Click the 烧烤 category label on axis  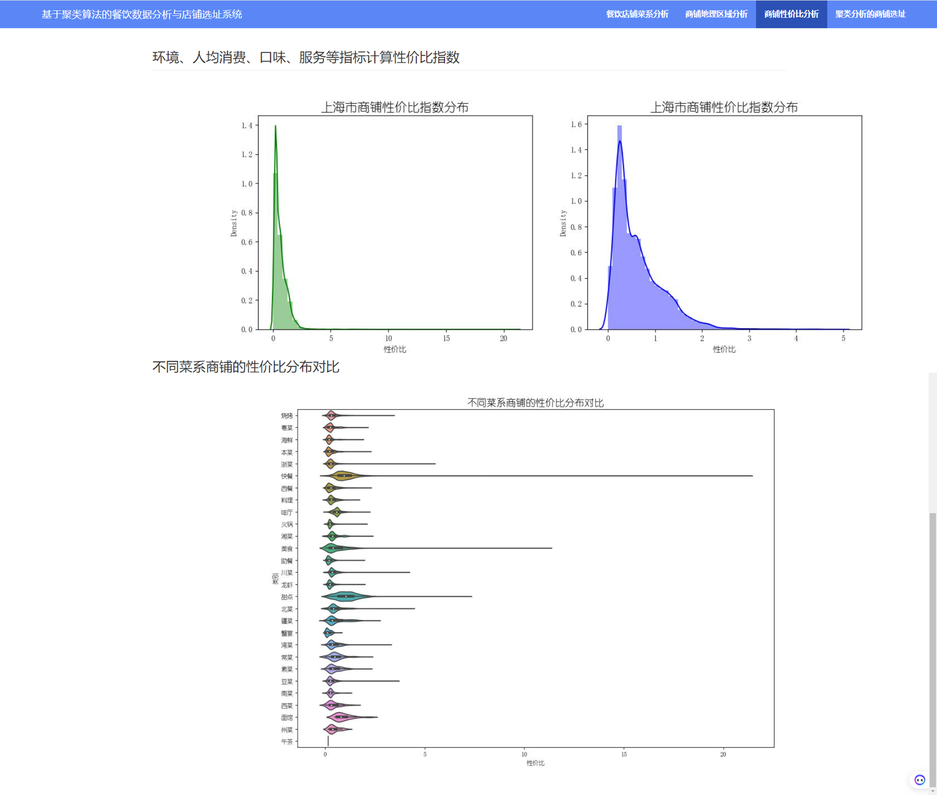click(x=287, y=415)
